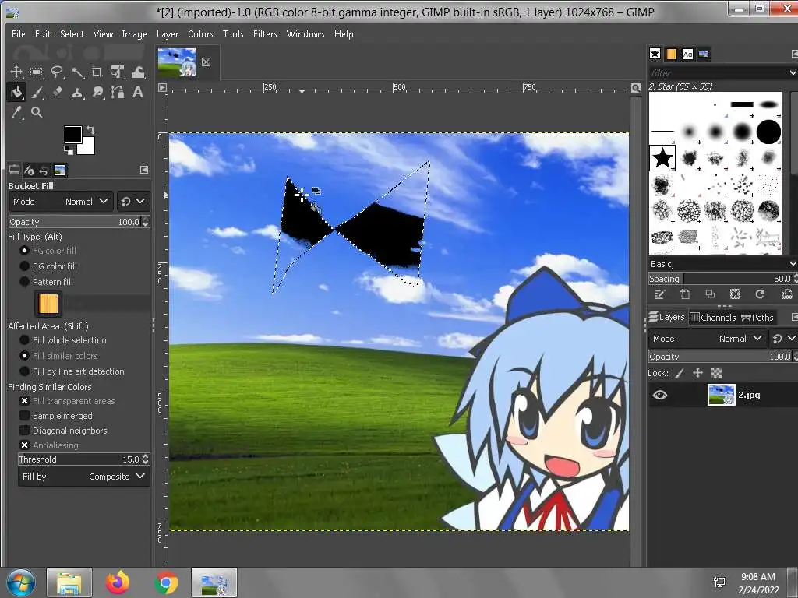Select the Paintbrush tool
The width and height of the screenshot is (798, 598).
point(37,92)
